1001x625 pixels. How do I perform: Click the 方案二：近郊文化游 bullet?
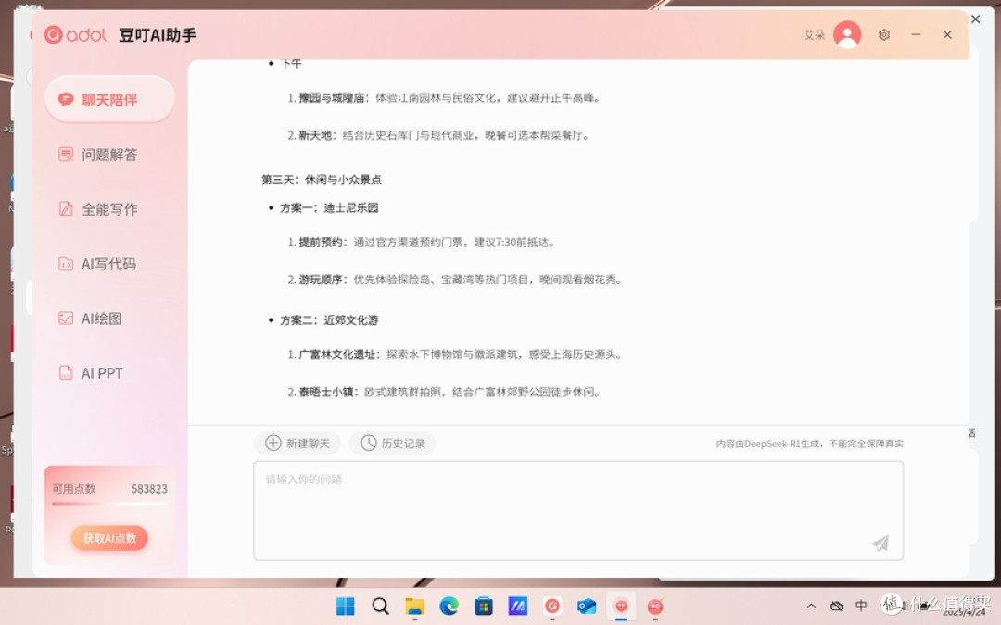329,320
